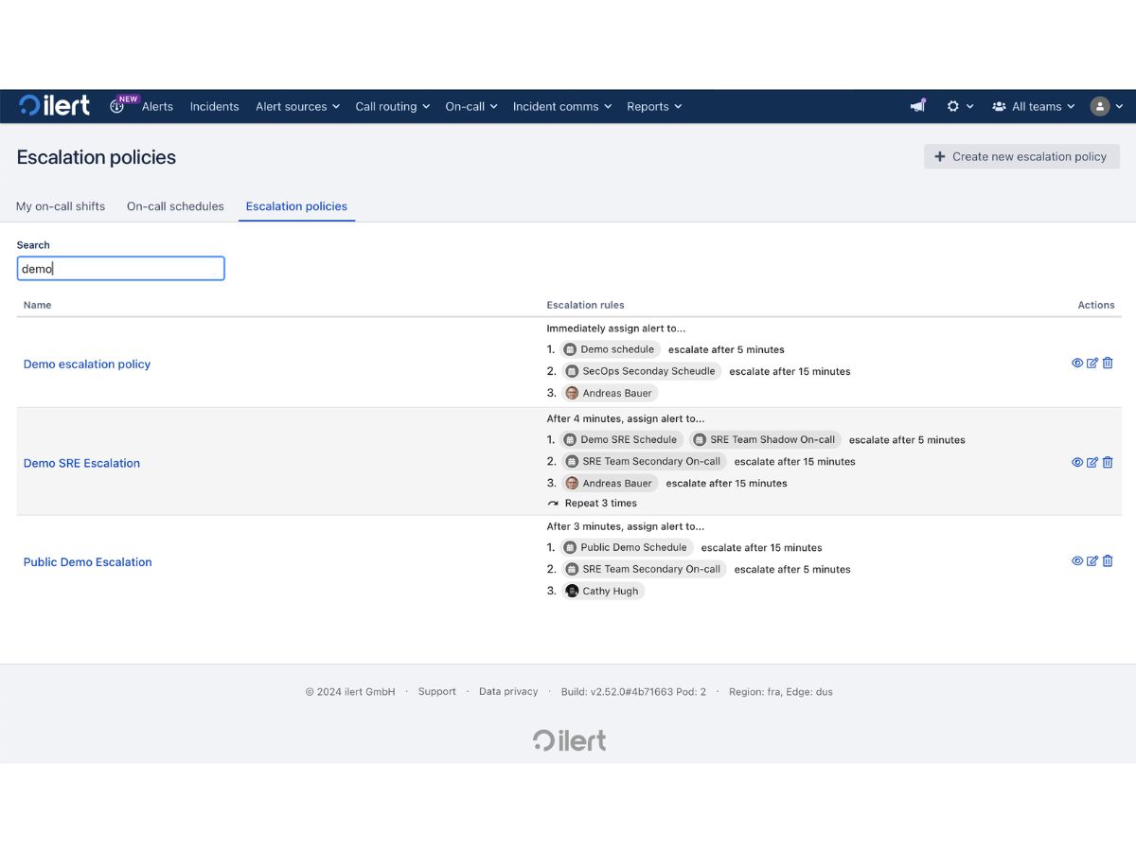The image size is (1136, 852).
Task: Click the Name column header
Action: tap(38, 305)
